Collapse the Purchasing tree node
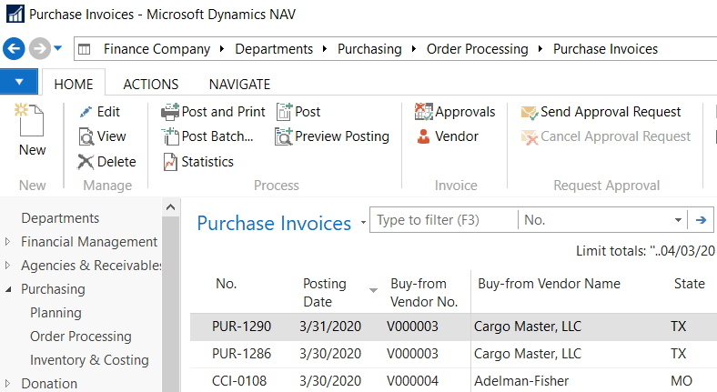 [8, 289]
